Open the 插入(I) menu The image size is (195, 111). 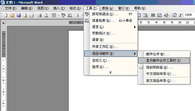(x=59, y=8)
